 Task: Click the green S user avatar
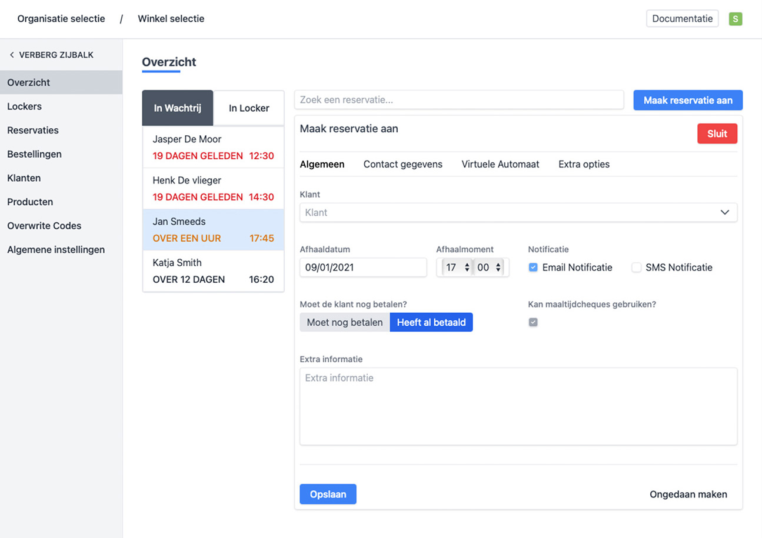[x=735, y=19]
